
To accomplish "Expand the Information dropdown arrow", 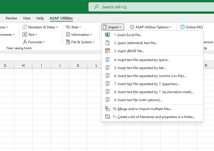I will point(91,35).
